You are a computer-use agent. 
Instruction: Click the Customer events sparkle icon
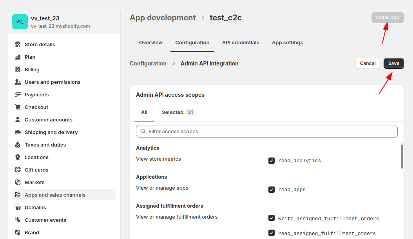pos(18,220)
